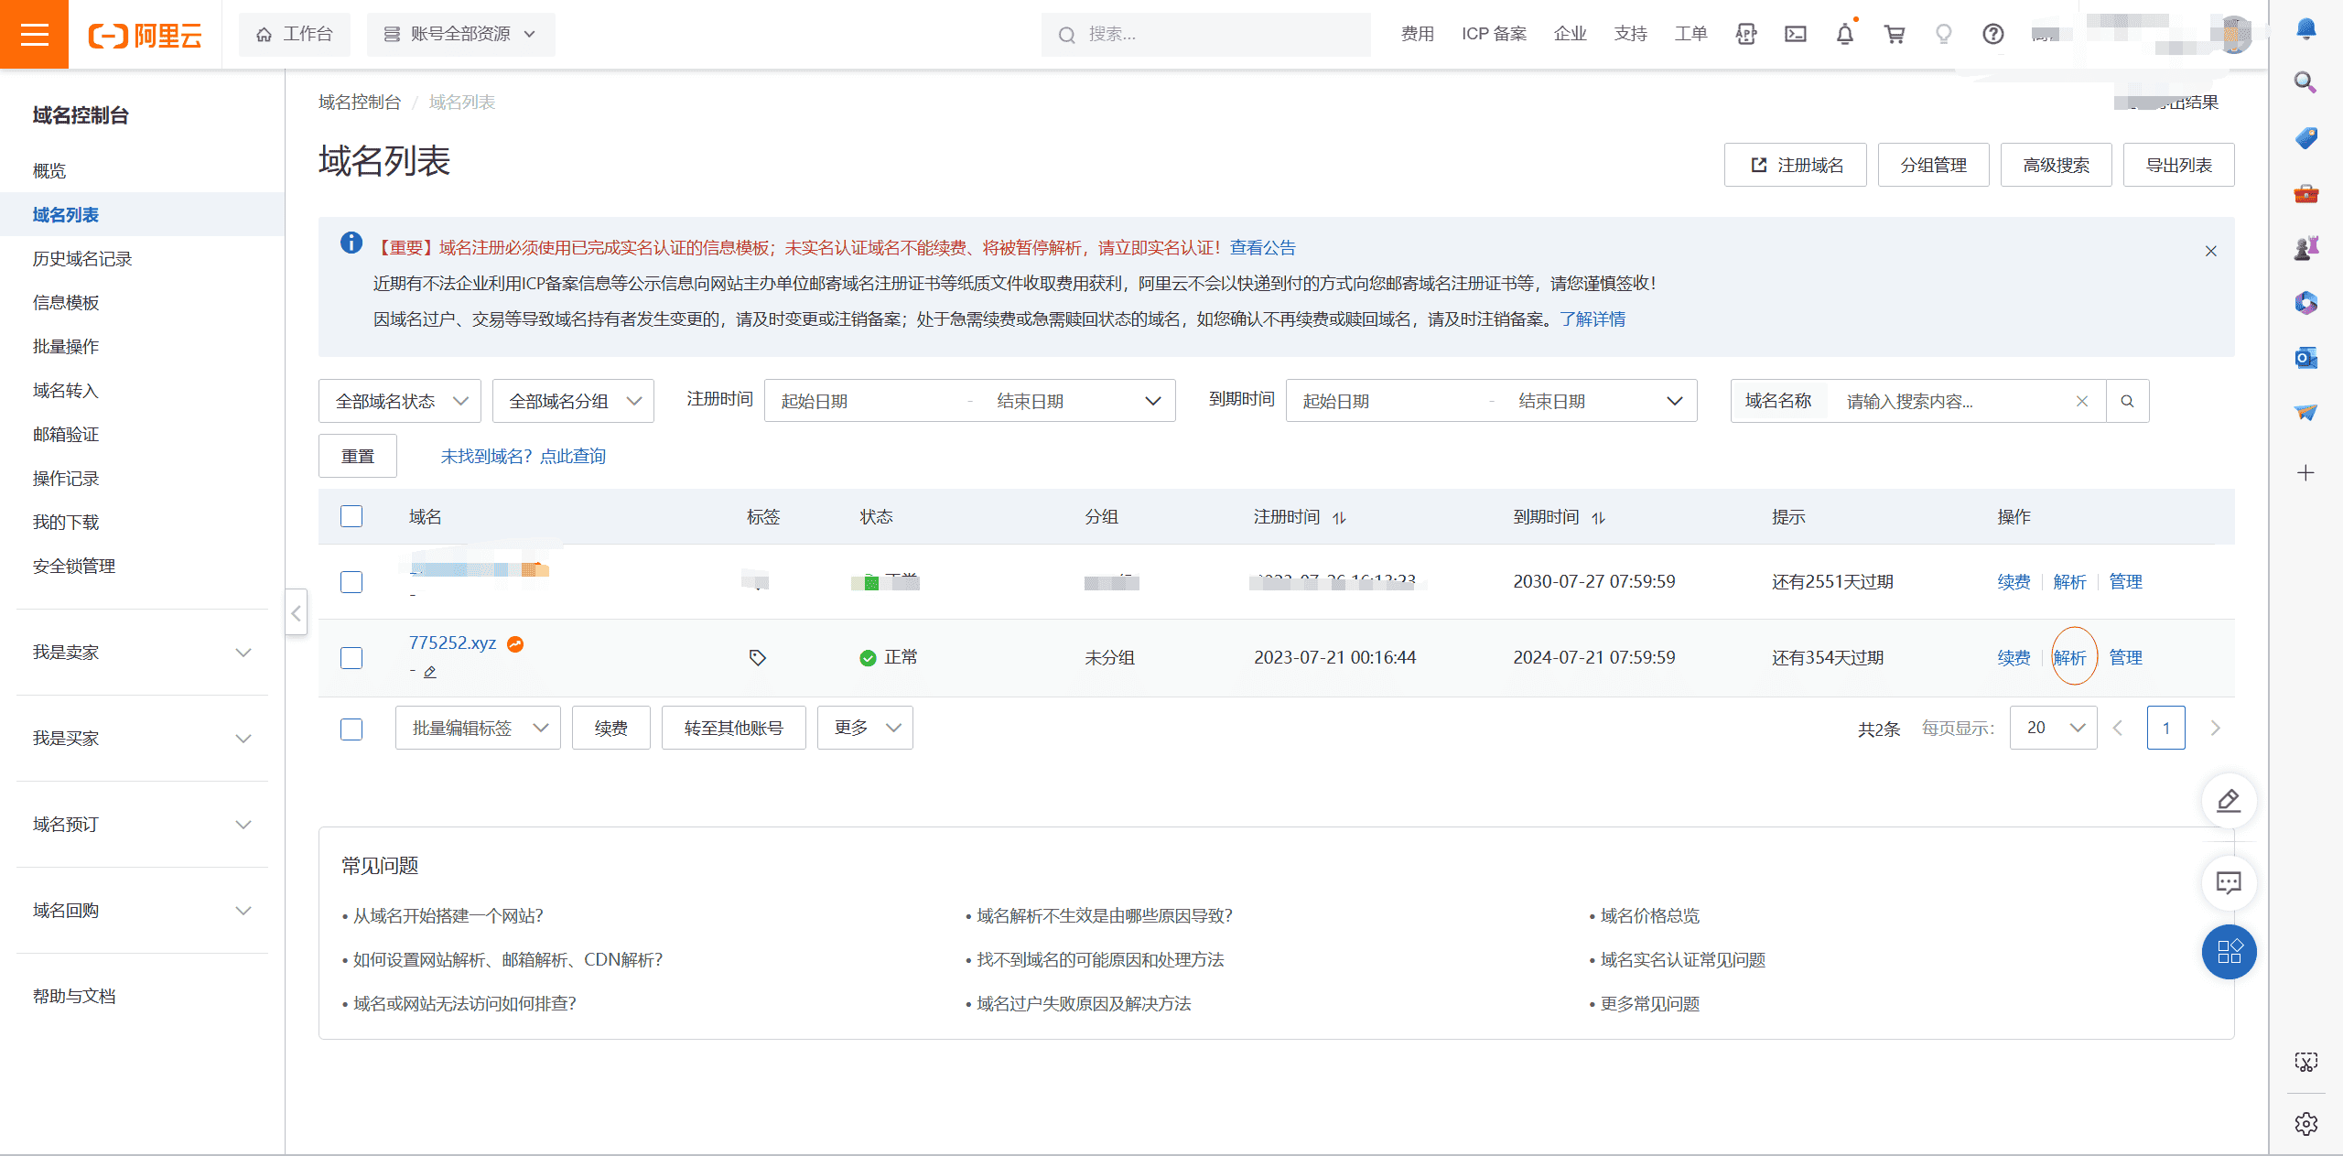Open the 全部域名分组 filter dropdown

[573, 401]
